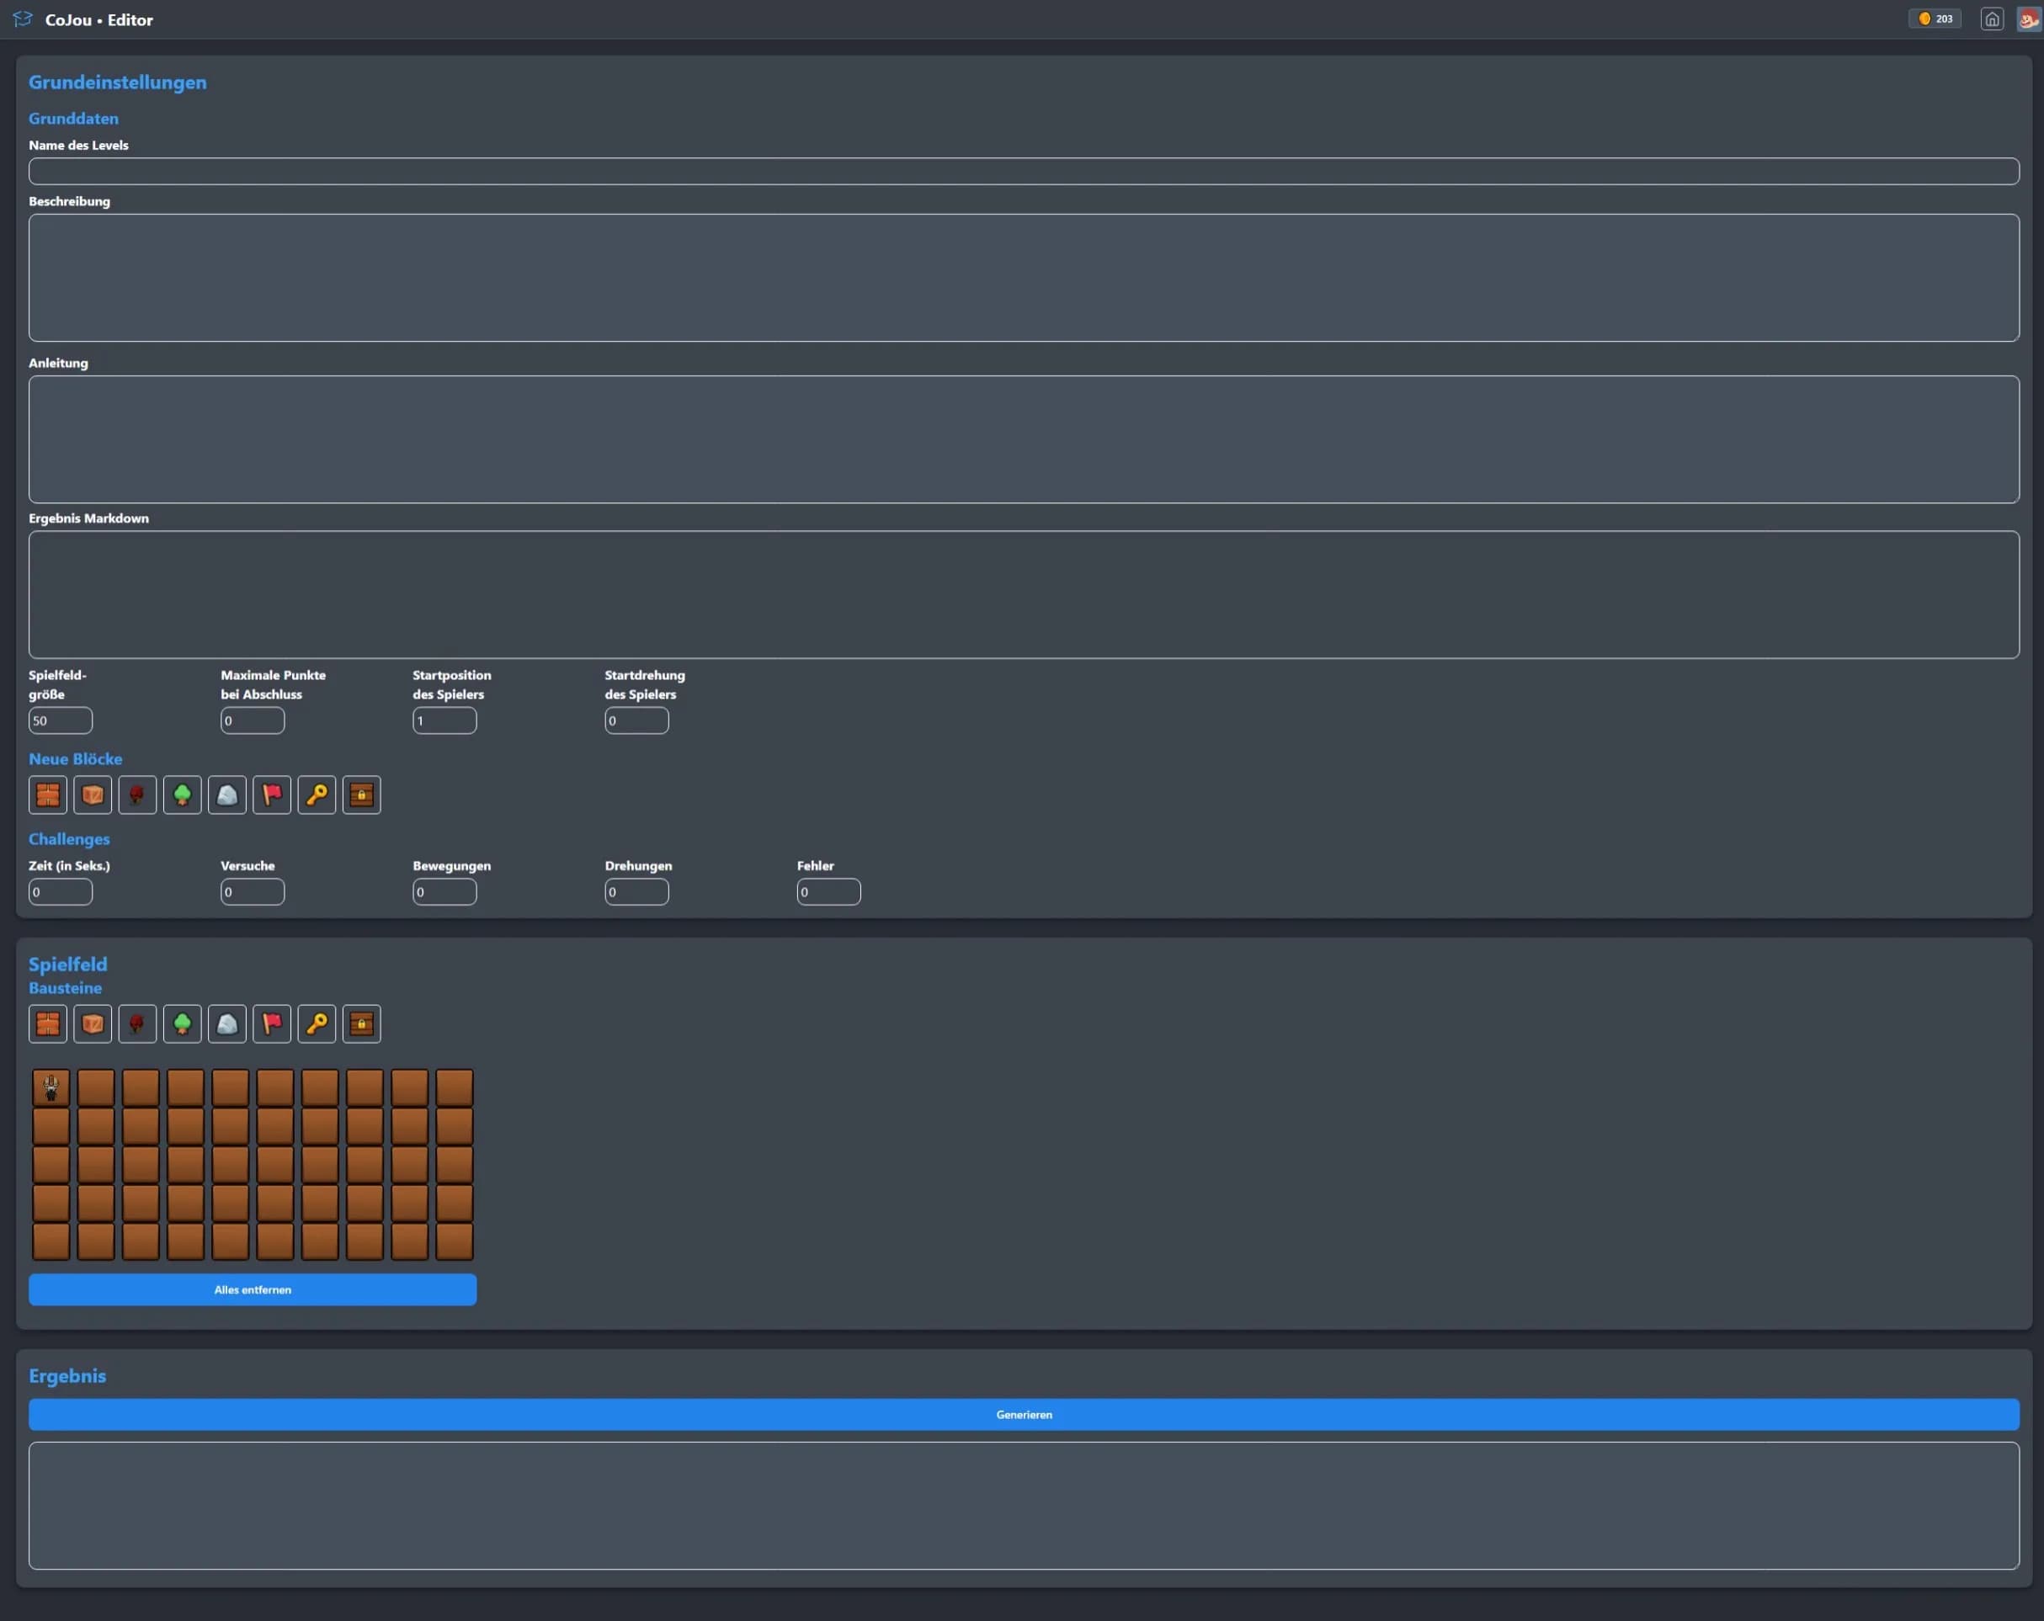This screenshot has width=2044, height=1621.
Task: Click the Challenges heading
Action: [x=69, y=839]
